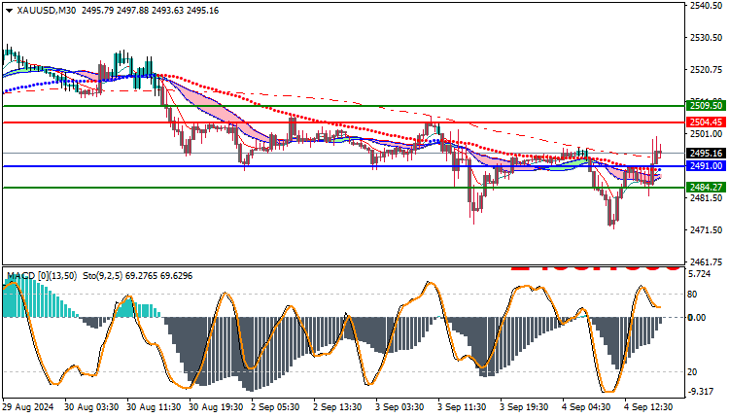Click the -9.317 indicator scale value
Viewport: 729px width, 418px height.
pyautogui.click(x=700, y=392)
